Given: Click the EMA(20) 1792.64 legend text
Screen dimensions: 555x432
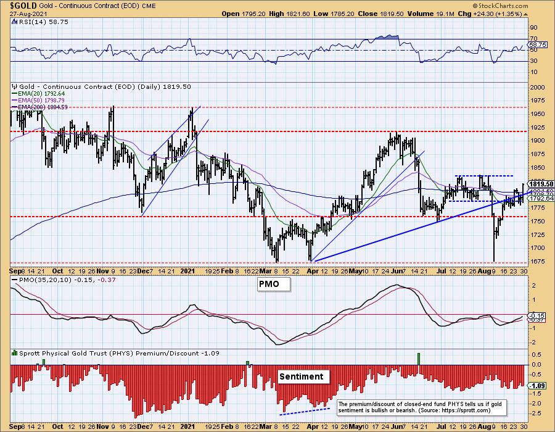Looking at the screenshot, I should tap(41, 94).
